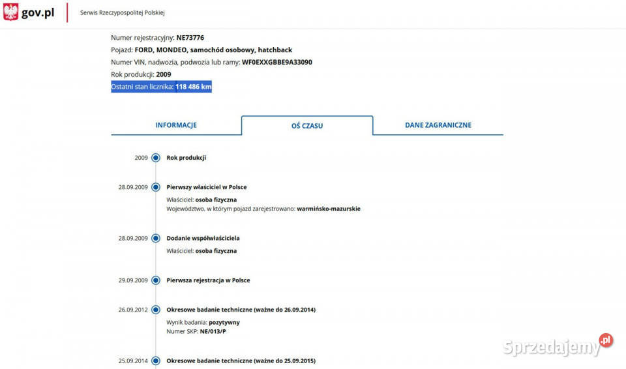Click the 2009 Rok produkcji timeline dot

156,158
